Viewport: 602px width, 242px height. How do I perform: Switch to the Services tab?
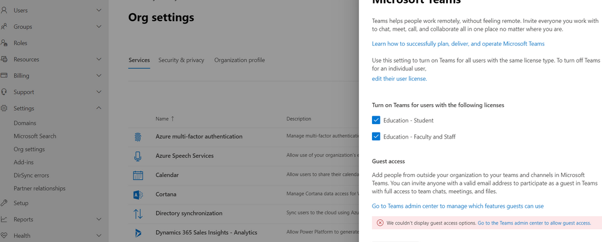139,60
